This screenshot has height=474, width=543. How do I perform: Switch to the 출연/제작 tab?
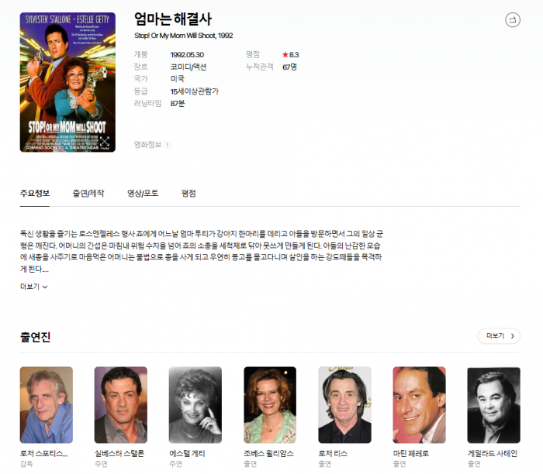click(88, 193)
